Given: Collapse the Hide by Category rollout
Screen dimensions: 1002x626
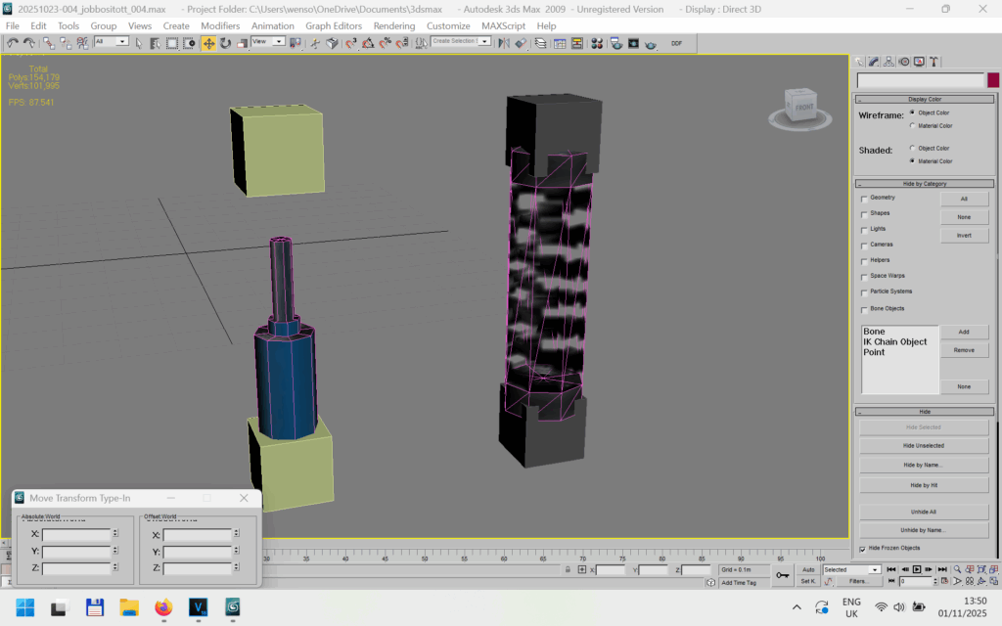Looking at the screenshot, I should tap(924, 184).
